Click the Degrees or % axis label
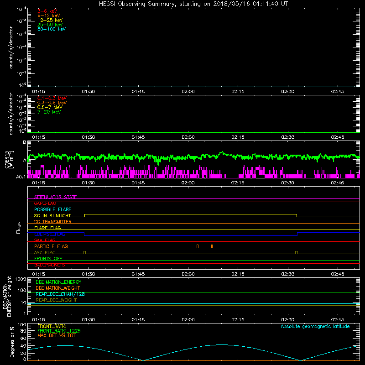Image resolution: width=365 pixels, height=365 pixels. (x=12, y=342)
